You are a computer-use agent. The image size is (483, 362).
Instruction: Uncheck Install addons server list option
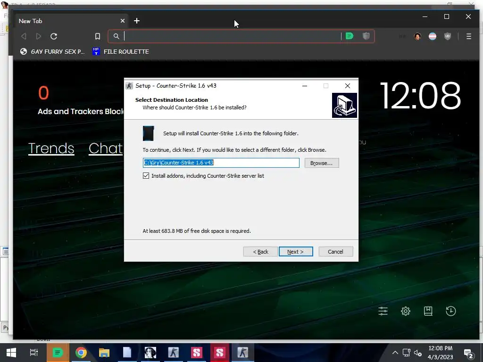[x=146, y=176]
